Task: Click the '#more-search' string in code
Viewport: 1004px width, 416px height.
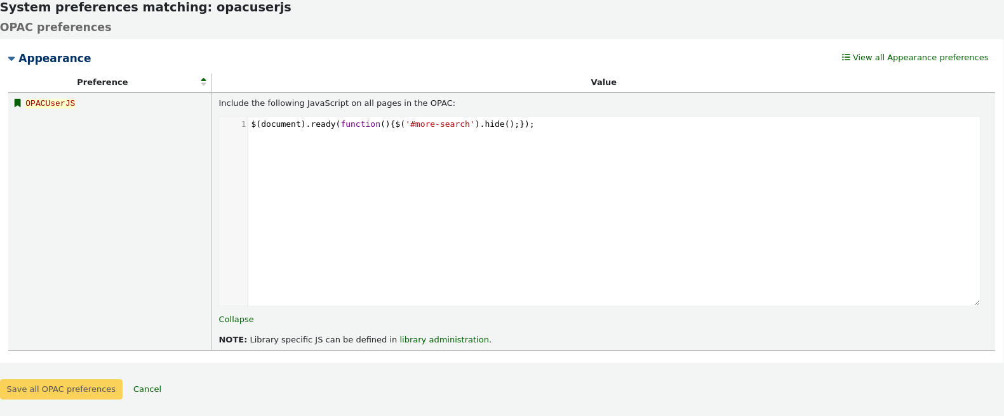Action: [x=440, y=124]
